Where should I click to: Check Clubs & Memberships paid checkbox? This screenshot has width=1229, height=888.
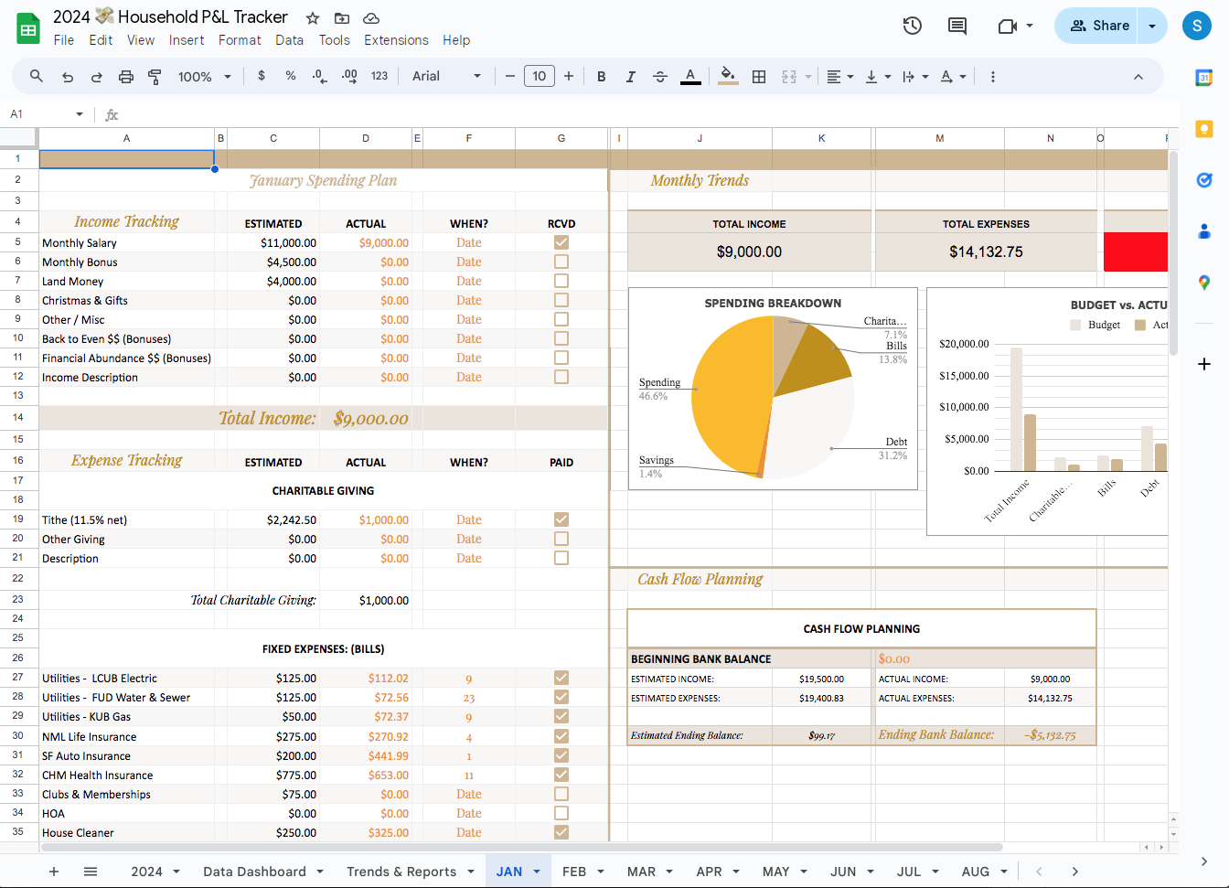click(561, 794)
